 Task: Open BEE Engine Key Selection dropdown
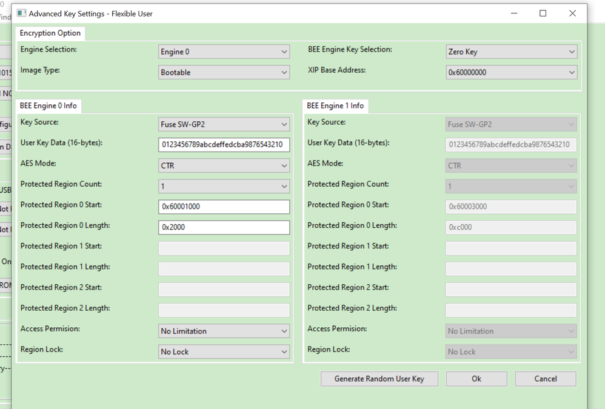511,52
